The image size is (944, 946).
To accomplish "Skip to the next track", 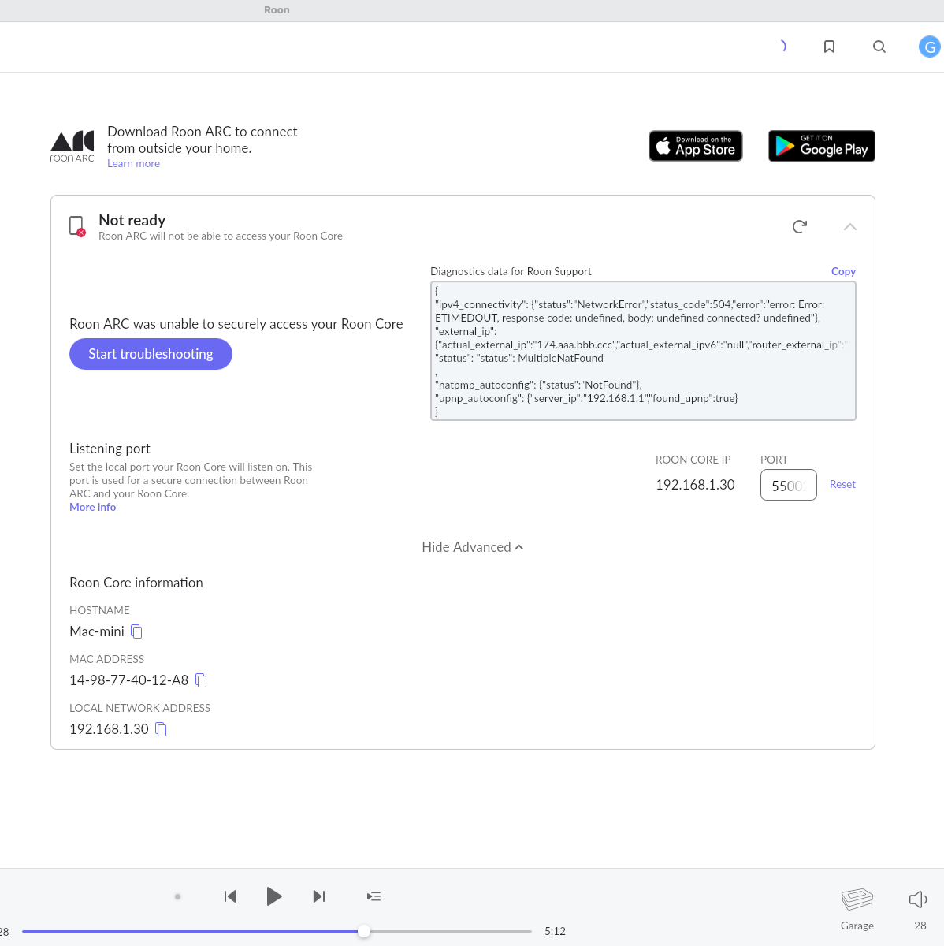I will (319, 896).
